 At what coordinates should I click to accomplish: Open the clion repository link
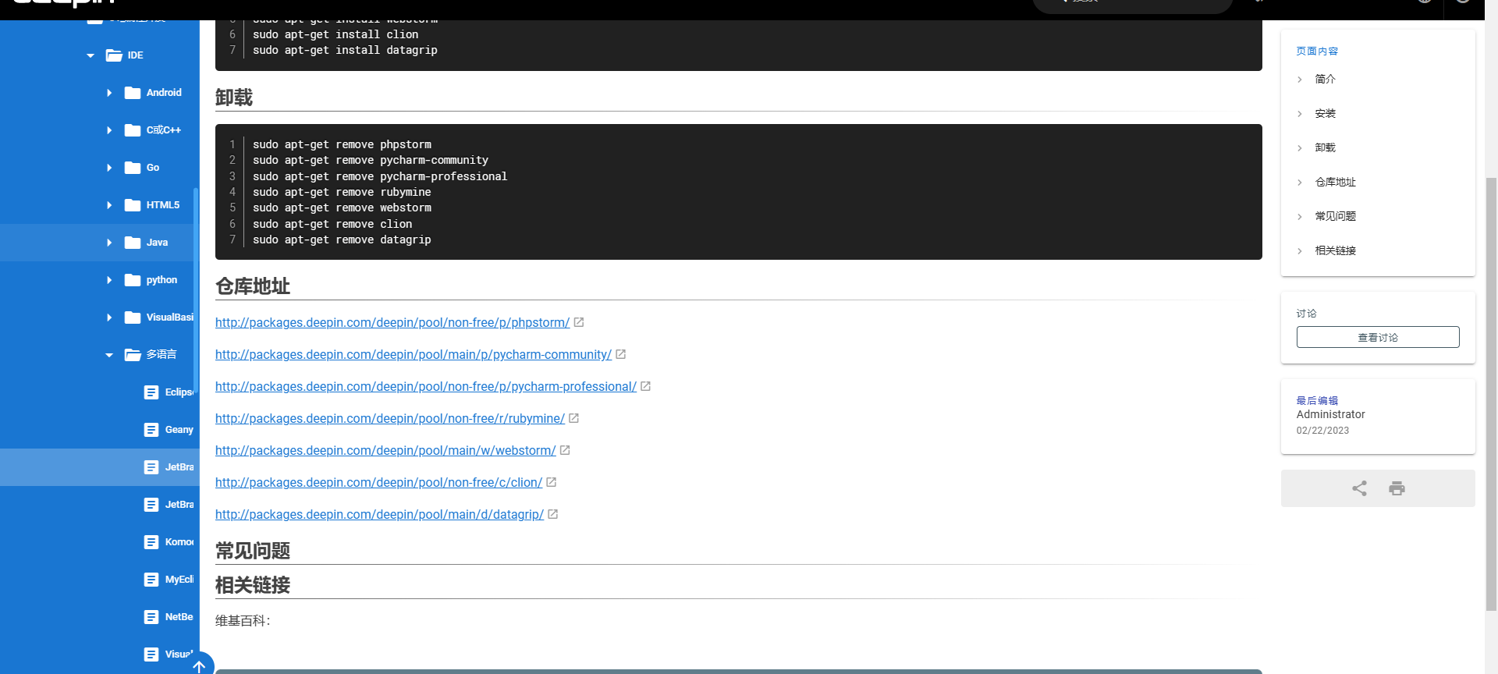378,482
